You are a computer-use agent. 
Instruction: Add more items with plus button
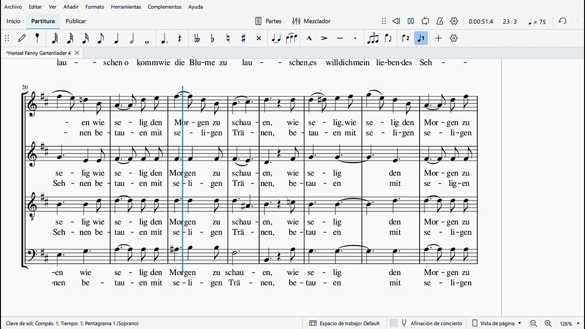pos(438,38)
